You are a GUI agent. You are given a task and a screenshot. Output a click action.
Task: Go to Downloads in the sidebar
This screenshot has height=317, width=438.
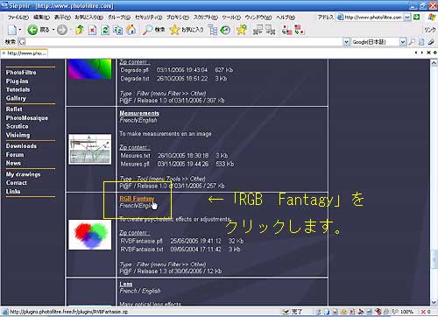pos(21,146)
